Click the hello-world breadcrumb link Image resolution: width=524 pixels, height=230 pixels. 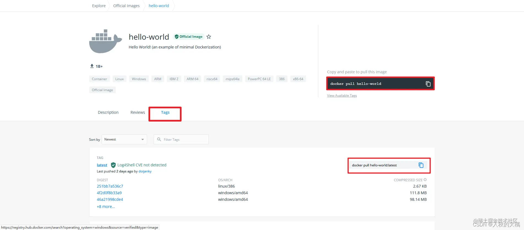coord(159,6)
